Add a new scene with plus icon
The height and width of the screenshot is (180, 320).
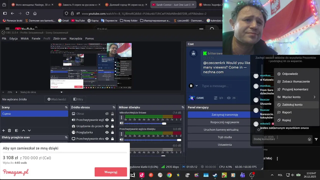pyautogui.click(x=3, y=130)
